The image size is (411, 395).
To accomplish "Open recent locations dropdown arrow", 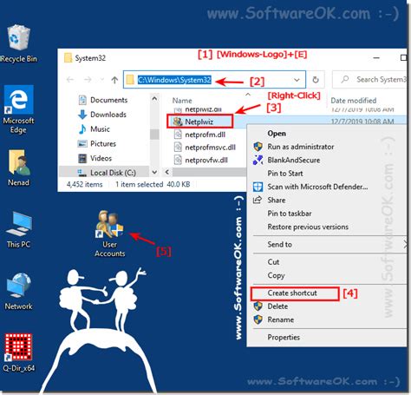I will [x=101, y=80].
